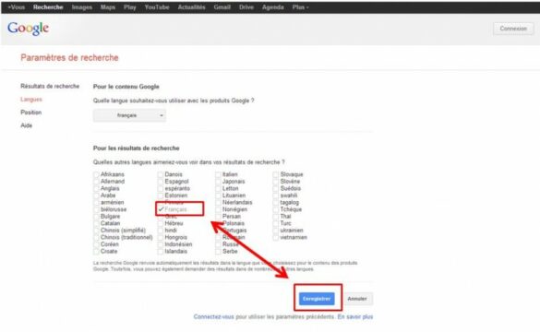Open the Aide sidebar link
The height and width of the screenshot is (332, 540).
(26, 125)
